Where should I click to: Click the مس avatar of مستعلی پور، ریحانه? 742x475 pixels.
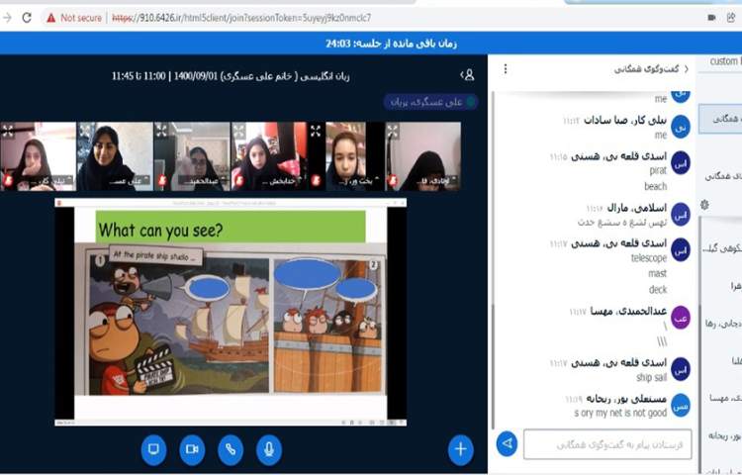click(x=681, y=405)
